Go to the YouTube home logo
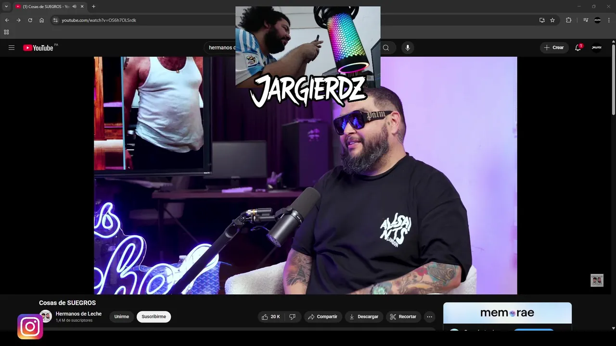Screen dimensions: 616x346 [x=38, y=48]
